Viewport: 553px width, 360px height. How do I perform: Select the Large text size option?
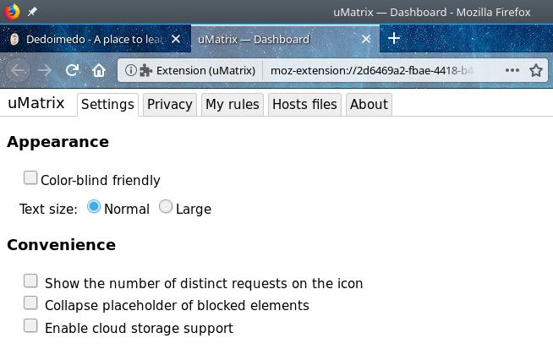166,206
